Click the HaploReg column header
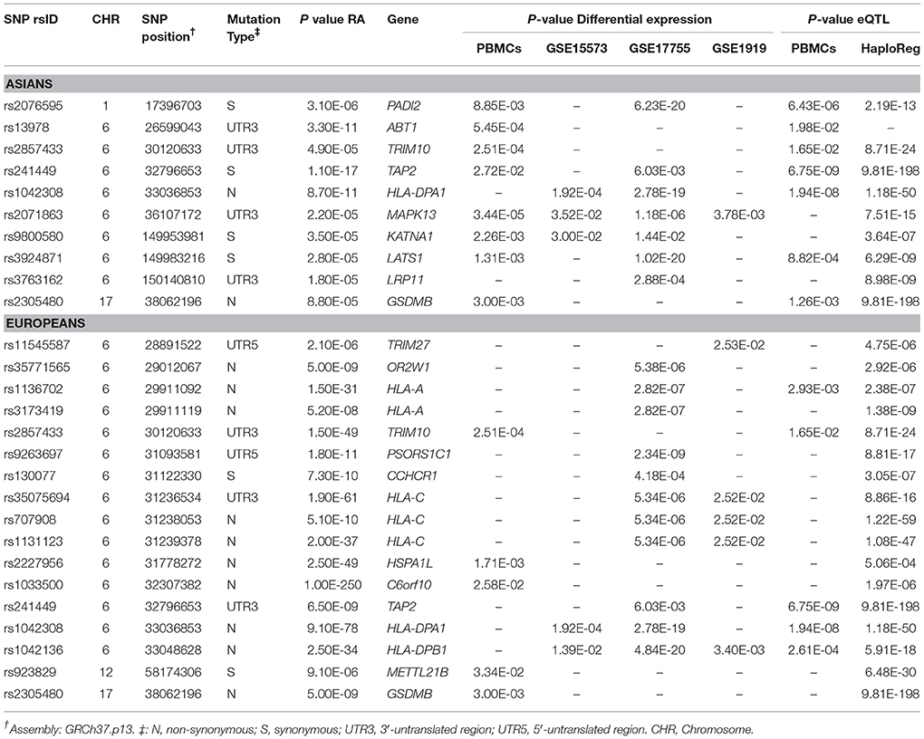Screen dimensions: 924x739 [890, 48]
